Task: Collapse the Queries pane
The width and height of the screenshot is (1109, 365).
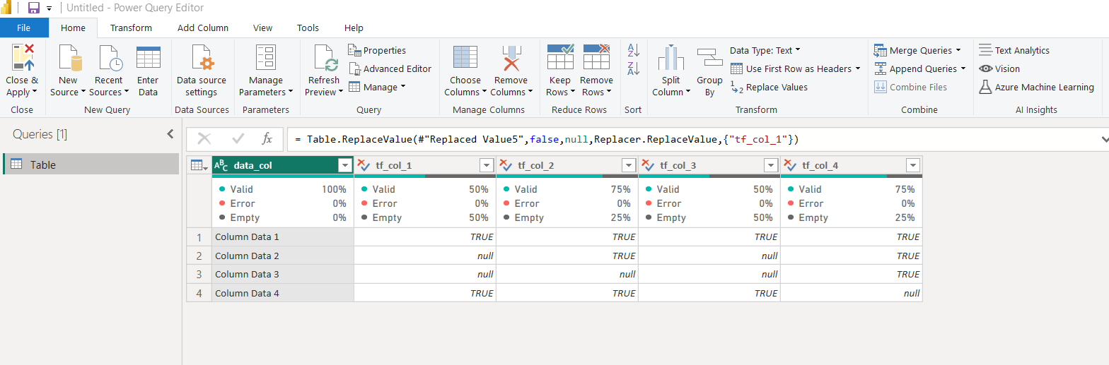Action: click(x=170, y=134)
